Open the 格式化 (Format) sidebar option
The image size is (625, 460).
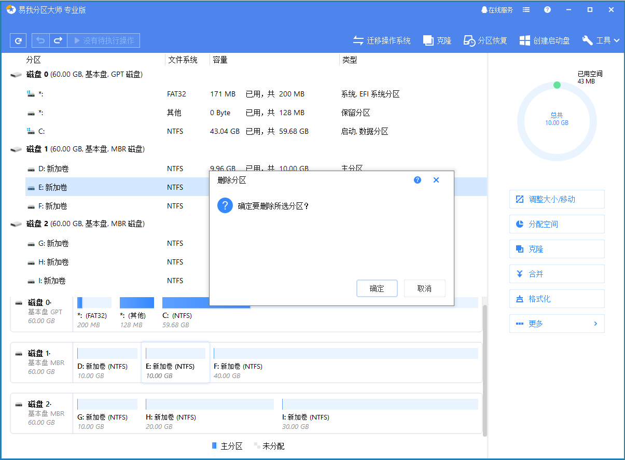[x=557, y=298]
